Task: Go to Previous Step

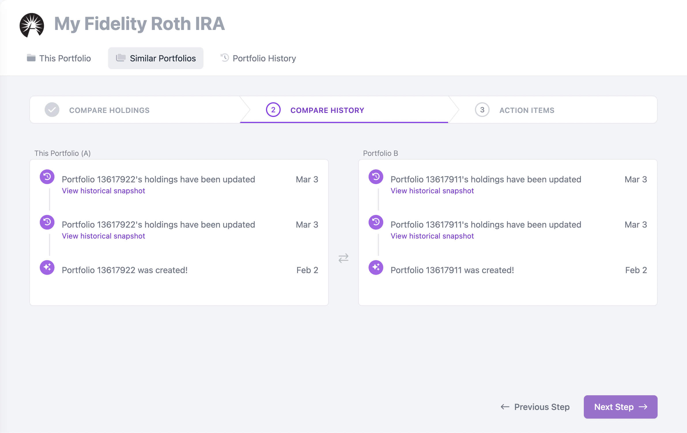Action: pos(535,407)
